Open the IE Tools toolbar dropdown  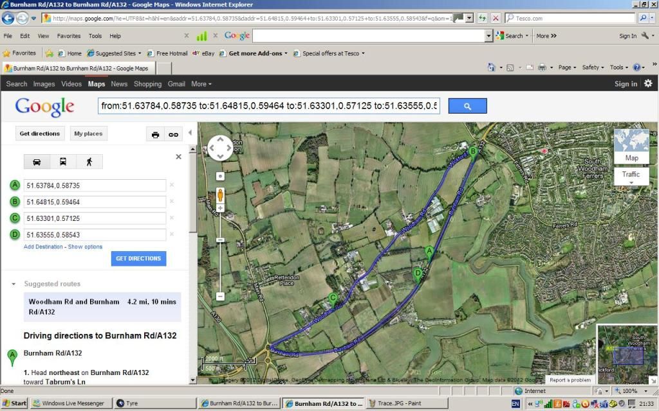pyautogui.click(x=619, y=67)
